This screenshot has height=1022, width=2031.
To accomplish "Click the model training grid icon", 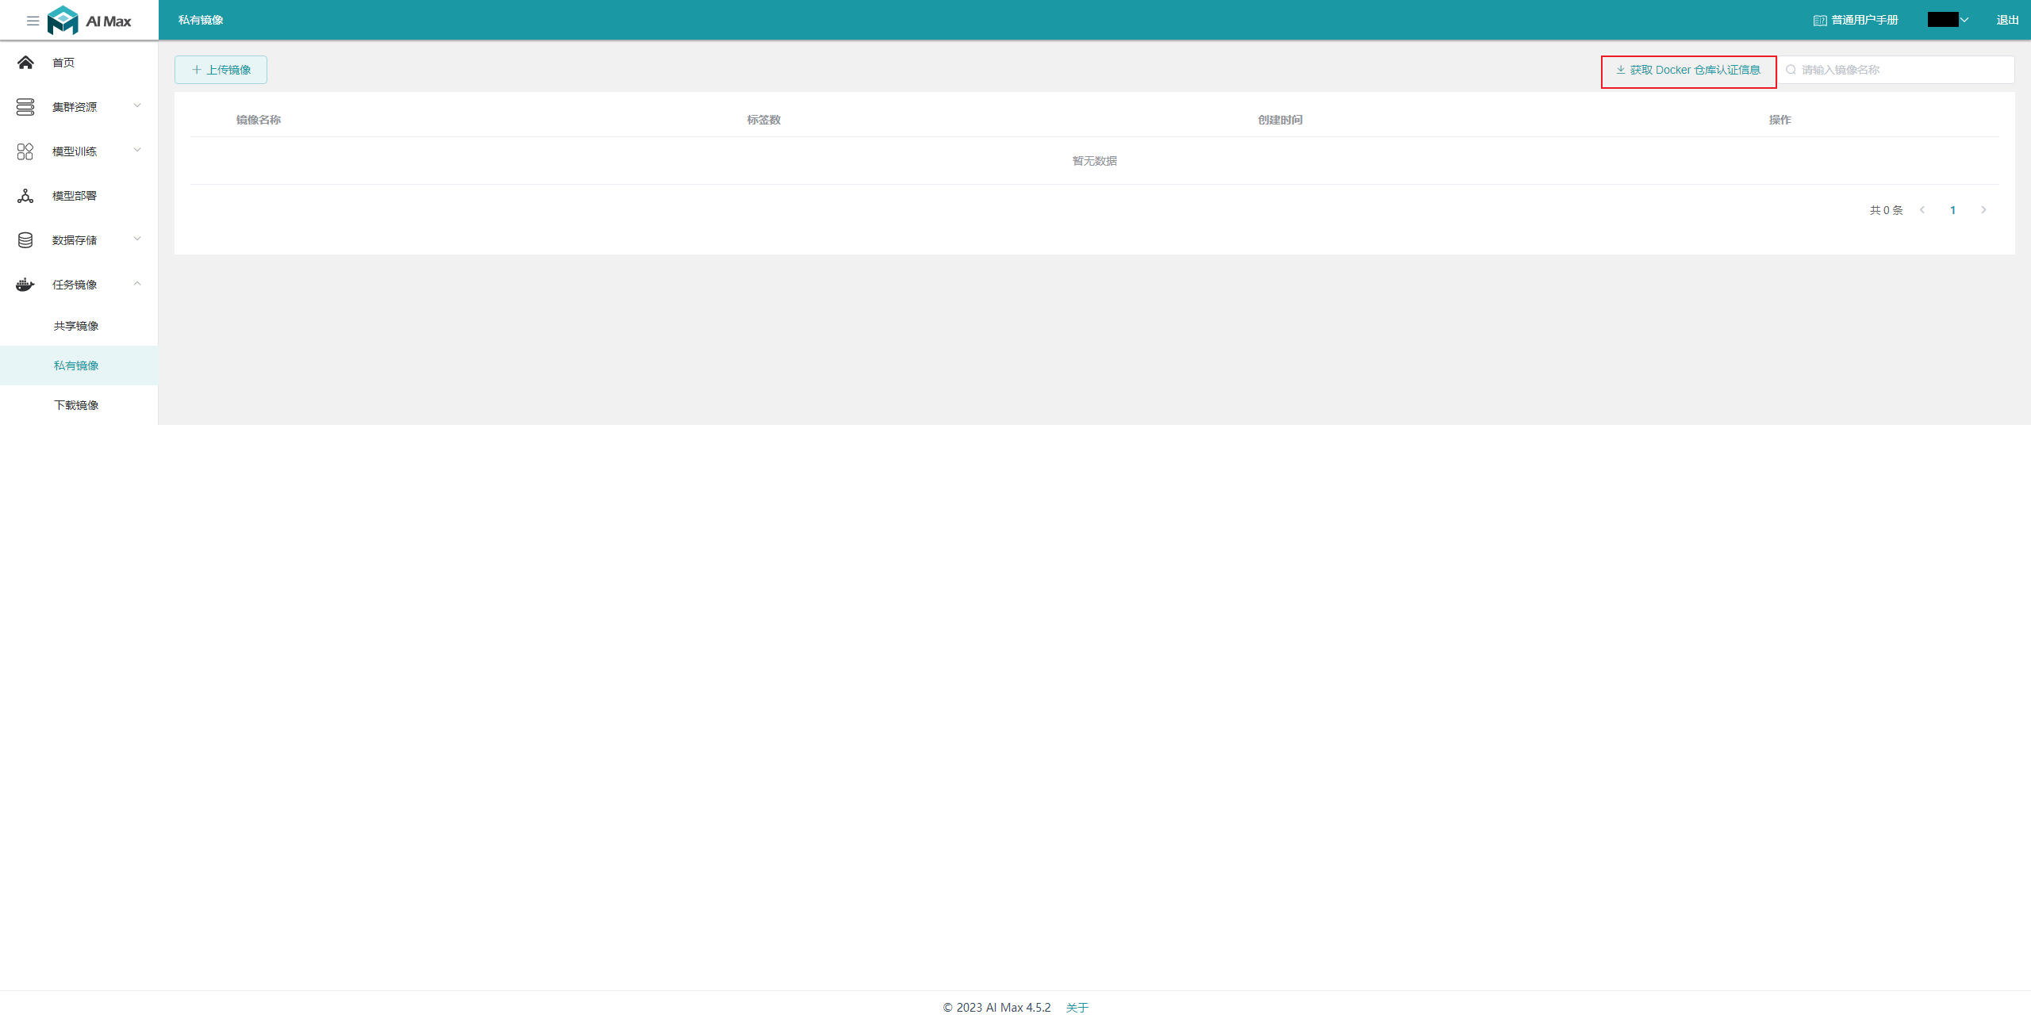I will (x=25, y=151).
